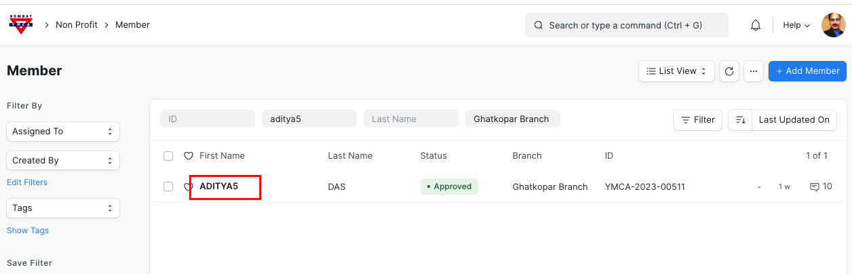The image size is (852, 274).
Task: Go to Non Profit breadcrumb
Action: coord(77,25)
